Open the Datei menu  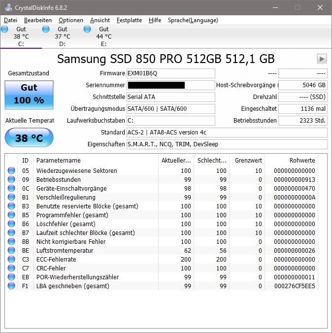11,20
